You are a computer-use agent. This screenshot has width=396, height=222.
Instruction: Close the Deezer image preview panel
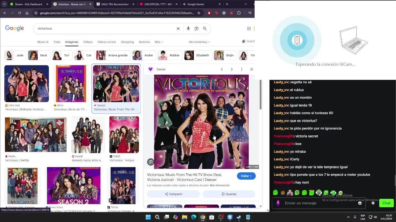click(252, 69)
